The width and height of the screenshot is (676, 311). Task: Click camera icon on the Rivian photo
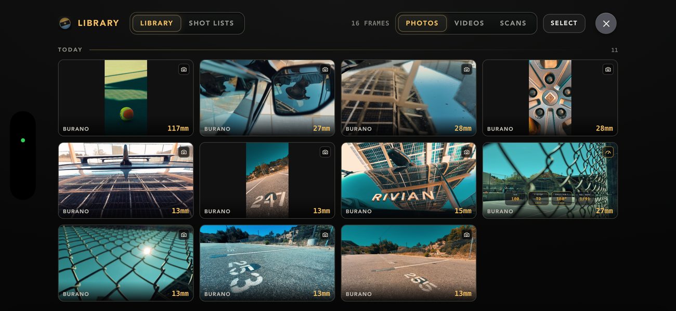[466, 152]
